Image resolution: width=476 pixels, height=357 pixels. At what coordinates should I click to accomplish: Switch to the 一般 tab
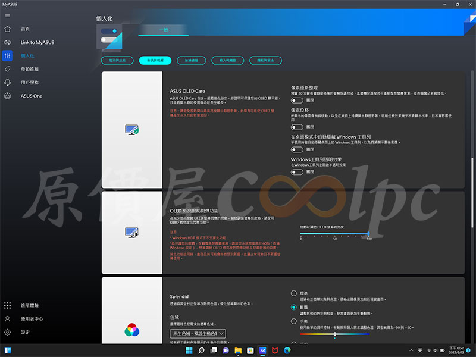click(164, 30)
